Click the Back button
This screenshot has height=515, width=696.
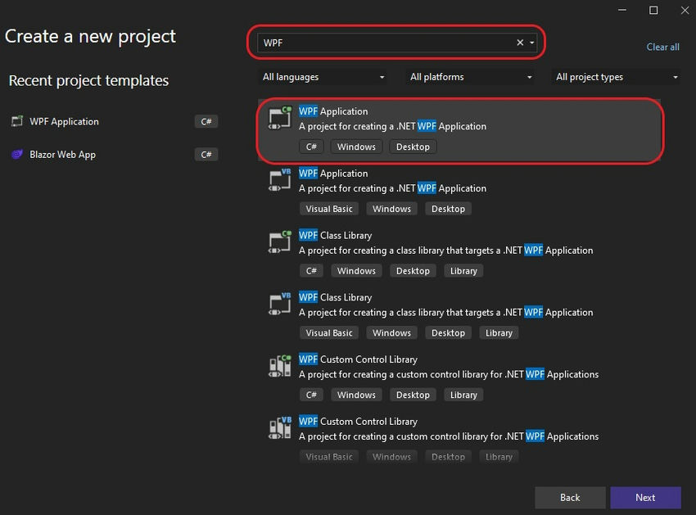[x=570, y=497]
